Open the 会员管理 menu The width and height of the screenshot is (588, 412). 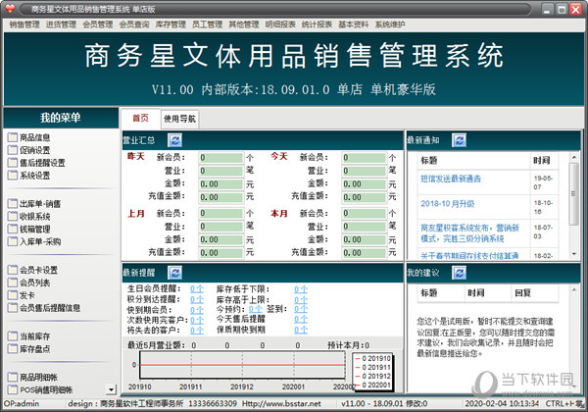(x=97, y=25)
